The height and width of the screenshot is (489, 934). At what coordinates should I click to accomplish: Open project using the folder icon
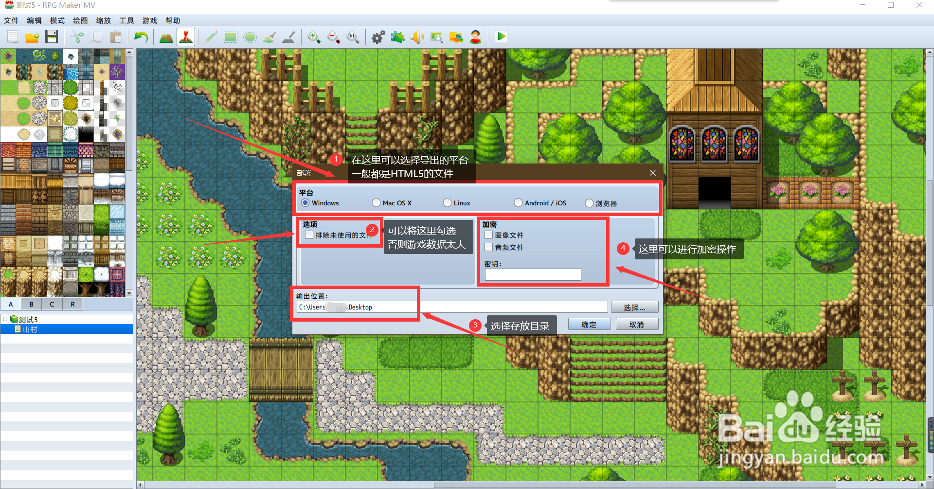point(32,37)
